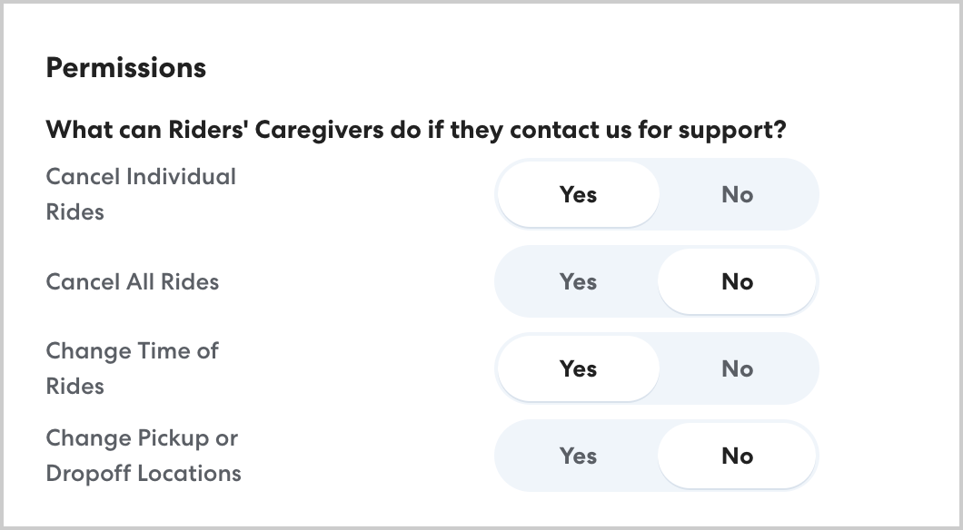Choose Yes for Cancel All Rides

(578, 281)
